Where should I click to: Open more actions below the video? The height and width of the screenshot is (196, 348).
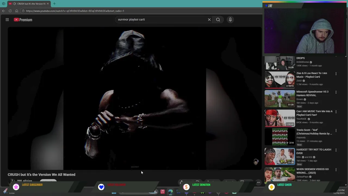tap(258, 182)
